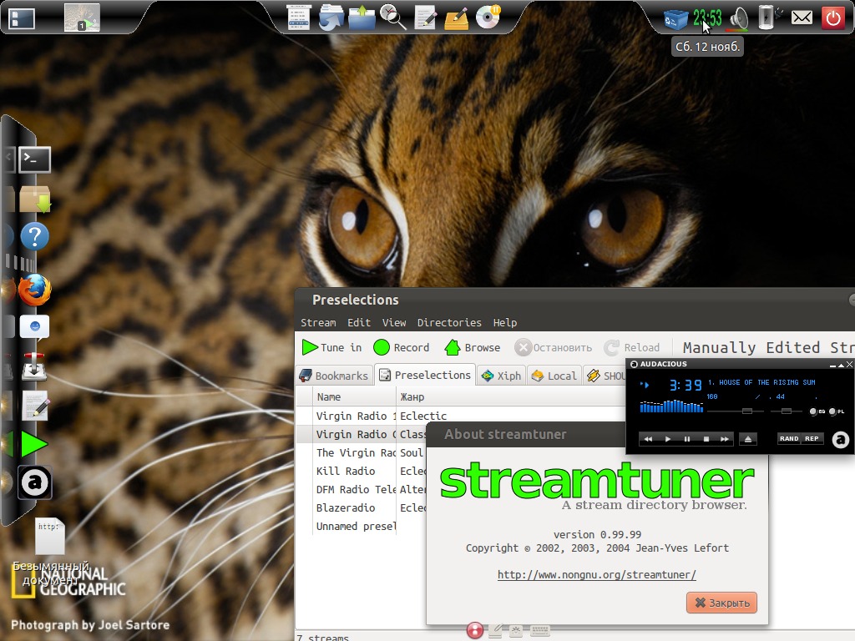Image resolution: width=855 pixels, height=641 pixels.
Task: Open the text editor icon in left dock
Action: (x=35, y=406)
